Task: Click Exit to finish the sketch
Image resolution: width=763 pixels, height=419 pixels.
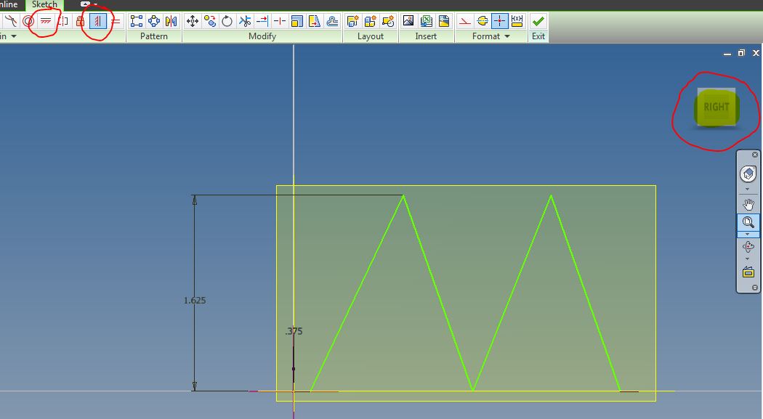Action: 537,20
